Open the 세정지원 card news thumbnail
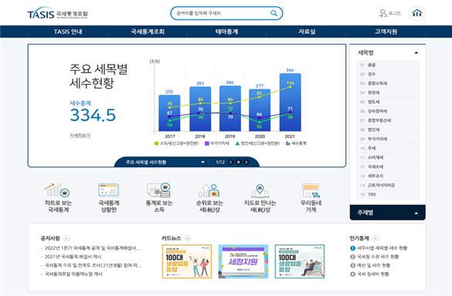The height and width of the screenshot is (296, 452). coord(243,261)
